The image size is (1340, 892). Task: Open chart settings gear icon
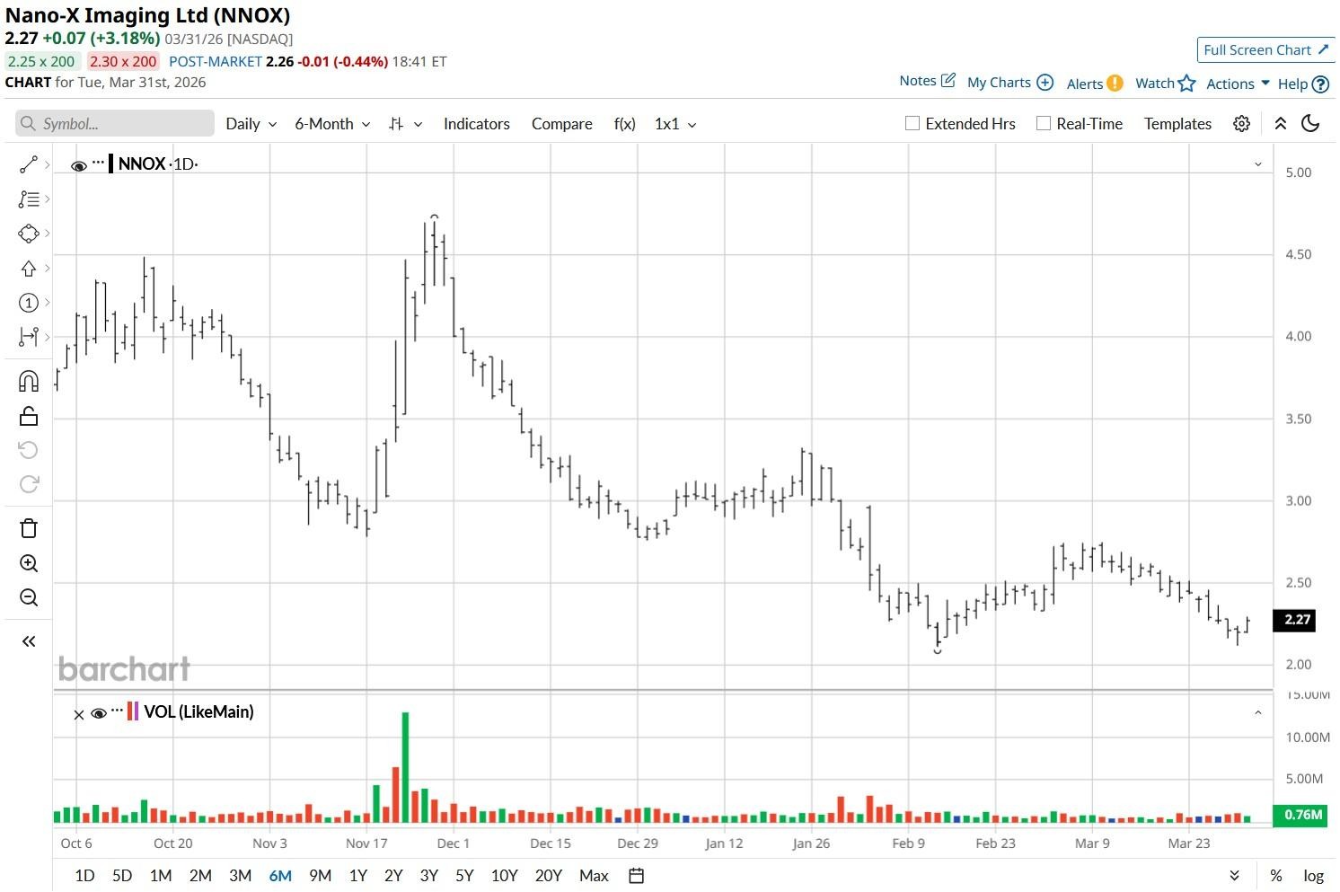[x=1241, y=124]
